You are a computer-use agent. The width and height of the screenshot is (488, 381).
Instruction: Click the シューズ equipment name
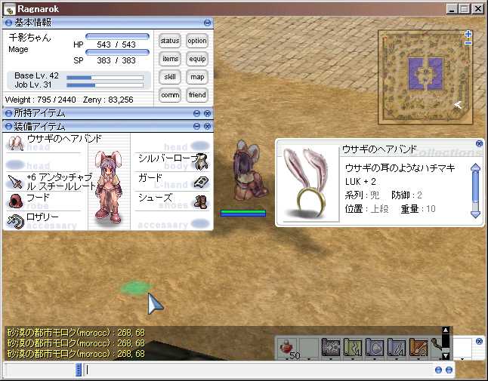156,198
